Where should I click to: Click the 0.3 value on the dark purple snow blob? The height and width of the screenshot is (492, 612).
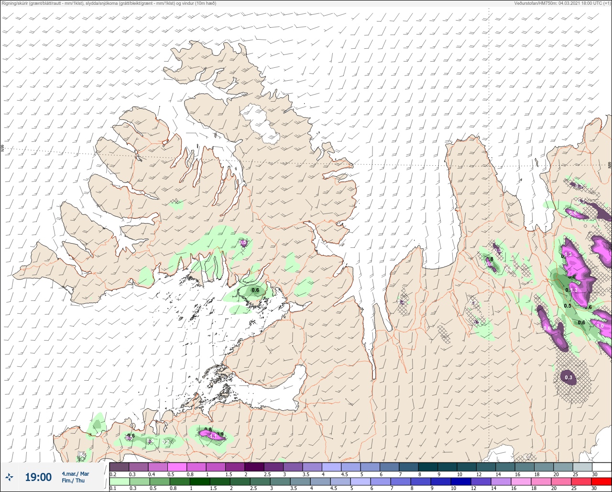[568, 378]
